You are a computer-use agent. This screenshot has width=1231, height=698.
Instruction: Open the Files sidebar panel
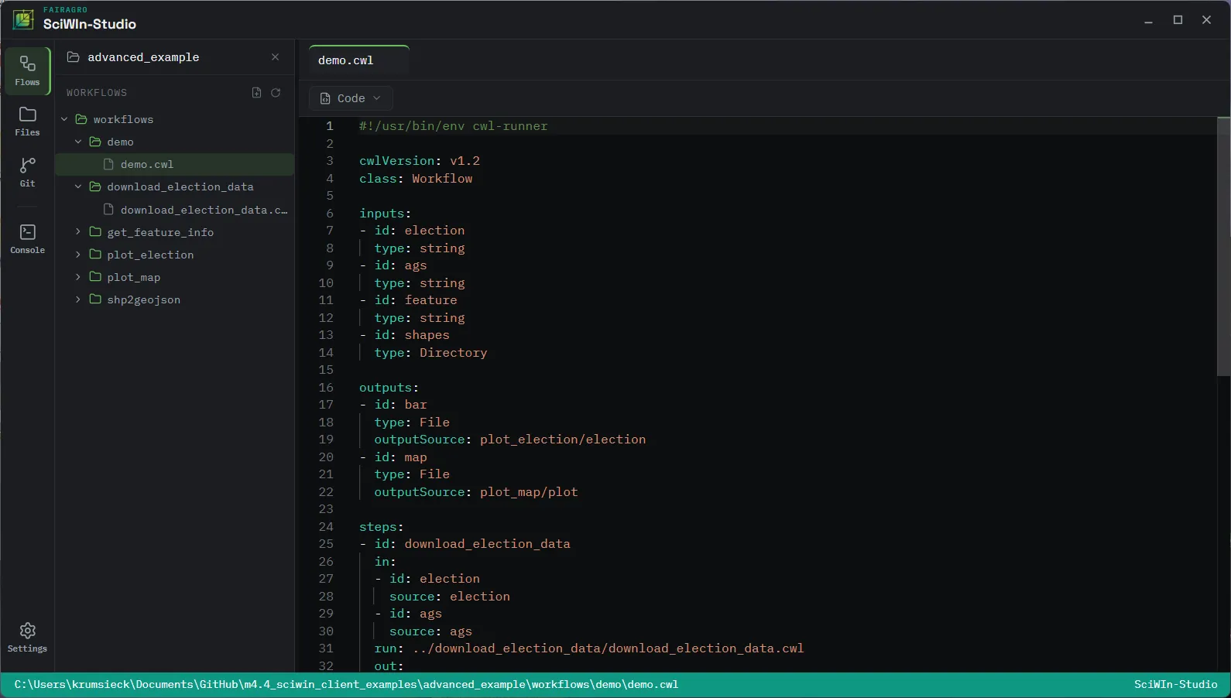click(27, 121)
